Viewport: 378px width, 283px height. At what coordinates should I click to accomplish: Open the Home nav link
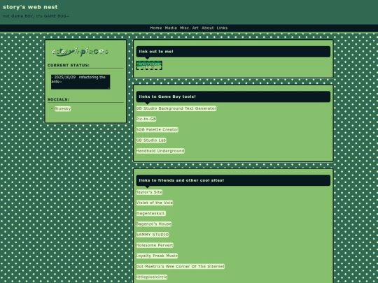[155, 28]
